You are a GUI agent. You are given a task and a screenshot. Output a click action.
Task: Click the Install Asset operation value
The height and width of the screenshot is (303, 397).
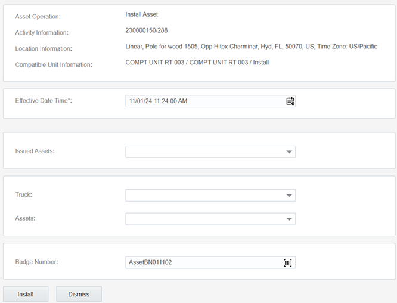click(x=141, y=14)
